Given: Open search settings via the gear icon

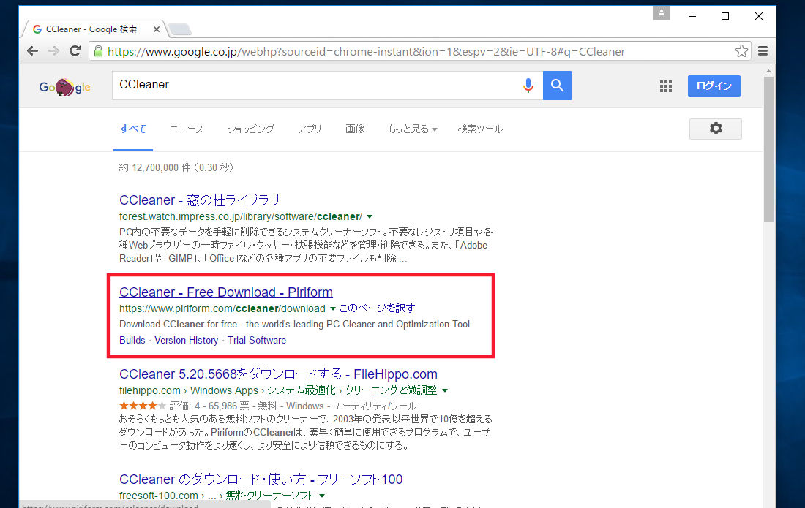Looking at the screenshot, I should [716, 129].
